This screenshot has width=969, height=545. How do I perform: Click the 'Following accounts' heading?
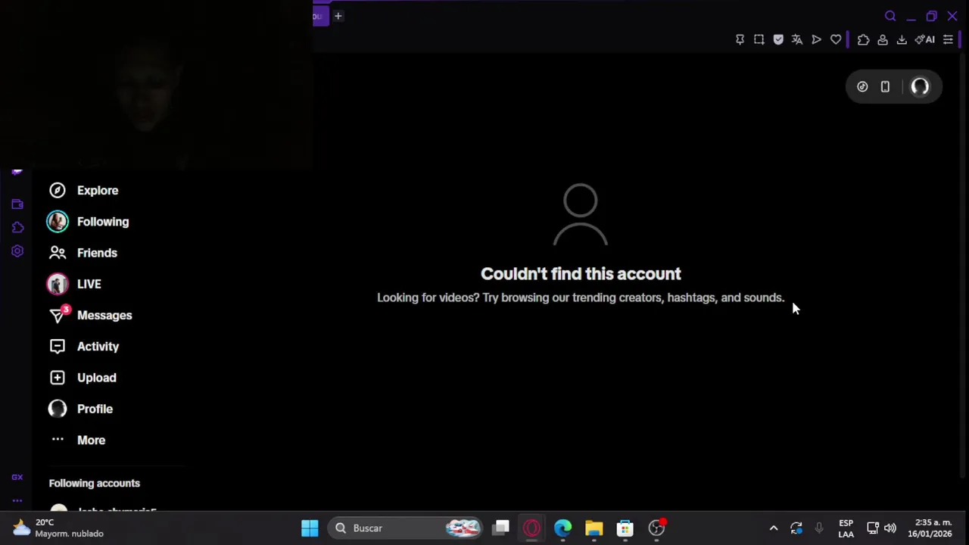coord(95,483)
